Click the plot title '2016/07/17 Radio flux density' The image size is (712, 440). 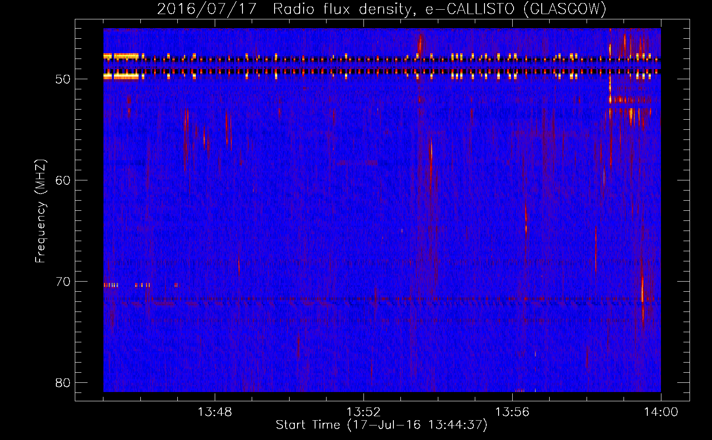coord(382,9)
